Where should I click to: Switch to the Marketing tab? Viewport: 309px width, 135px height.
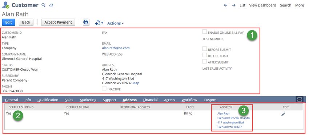pos(88,100)
